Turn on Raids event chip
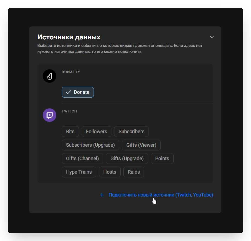Image resolution: width=251 pixels, height=241 pixels. pos(134,172)
